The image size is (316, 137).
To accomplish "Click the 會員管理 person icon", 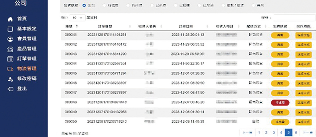I will coord(10,39).
